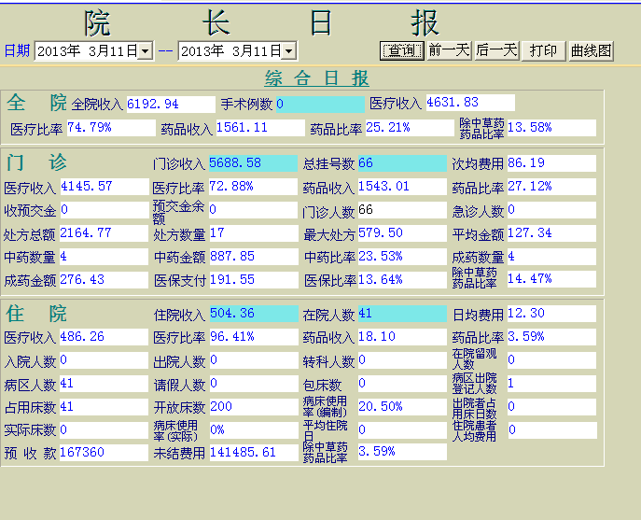Select 住院收入 field 504.36
Screen dimensions: 641x520
point(254,314)
